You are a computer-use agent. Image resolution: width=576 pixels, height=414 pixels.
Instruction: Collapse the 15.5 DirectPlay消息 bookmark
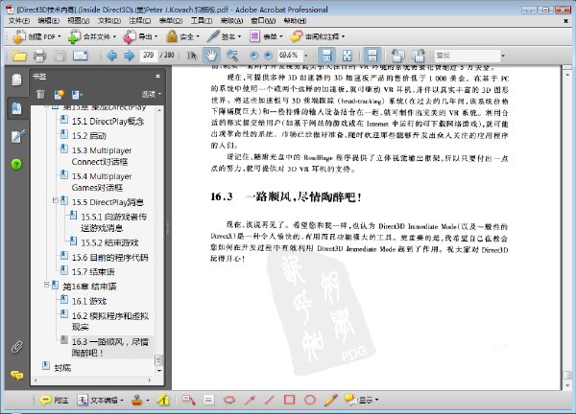[x=55, y=200]
